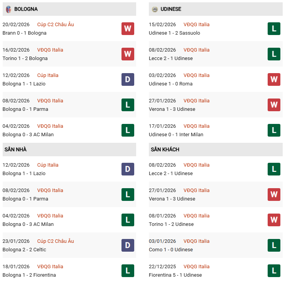Click the W badge for Brann vs Bologna
The image size is (285, 284).
128,29
